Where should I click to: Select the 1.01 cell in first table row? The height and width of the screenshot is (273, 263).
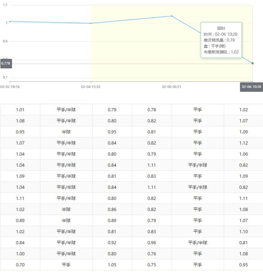point(20,110)
